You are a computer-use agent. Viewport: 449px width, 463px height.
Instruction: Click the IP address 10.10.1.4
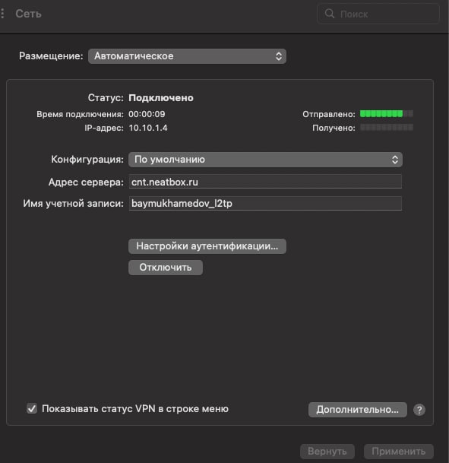pos(148,128)
